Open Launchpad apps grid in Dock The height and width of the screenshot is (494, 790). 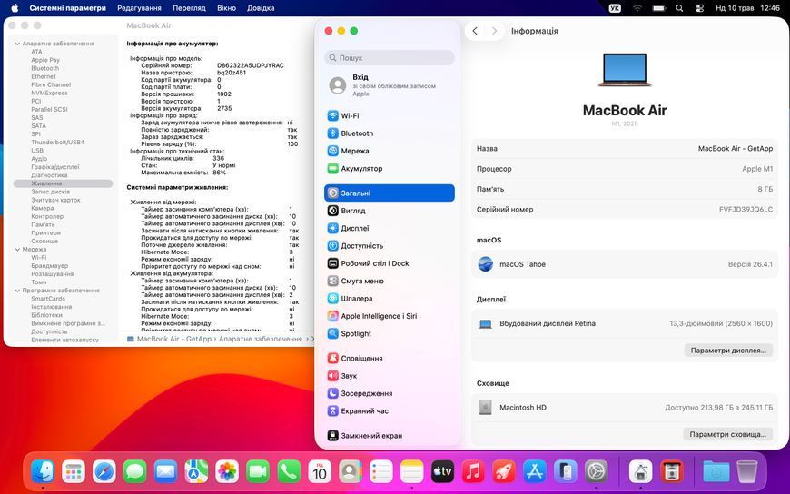click(74, 472)
